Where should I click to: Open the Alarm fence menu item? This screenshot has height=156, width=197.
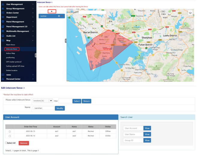[x=10, y=44]
